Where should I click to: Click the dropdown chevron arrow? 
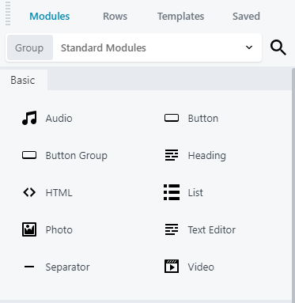[x=249, y=47]
